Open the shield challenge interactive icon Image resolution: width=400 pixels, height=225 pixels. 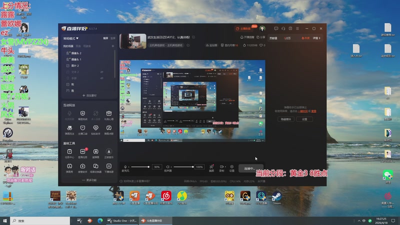(82, 113)
